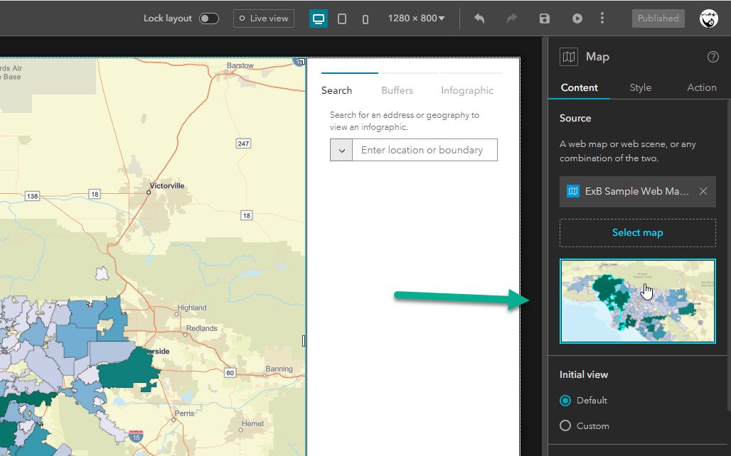
Task: Select the Default initial view option
Action: coord(565,400)
